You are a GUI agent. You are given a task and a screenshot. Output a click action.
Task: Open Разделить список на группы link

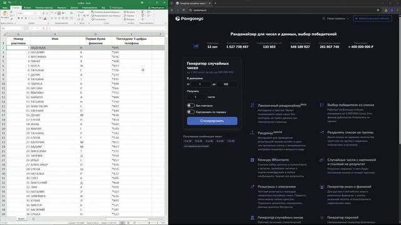click(350, 132)
